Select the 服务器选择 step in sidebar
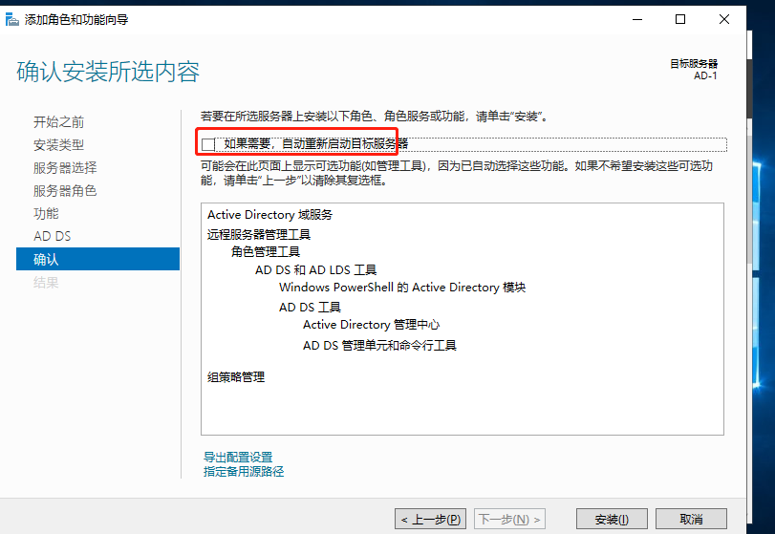This screenshot has height=534, width=775. pyautogui.click(x=65, y=167)
